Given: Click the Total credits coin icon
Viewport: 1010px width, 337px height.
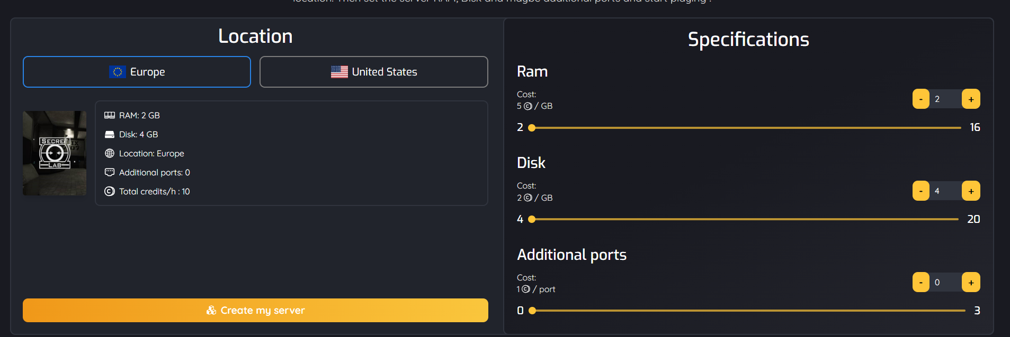Looking at the screenshot, I should (110, 191).
